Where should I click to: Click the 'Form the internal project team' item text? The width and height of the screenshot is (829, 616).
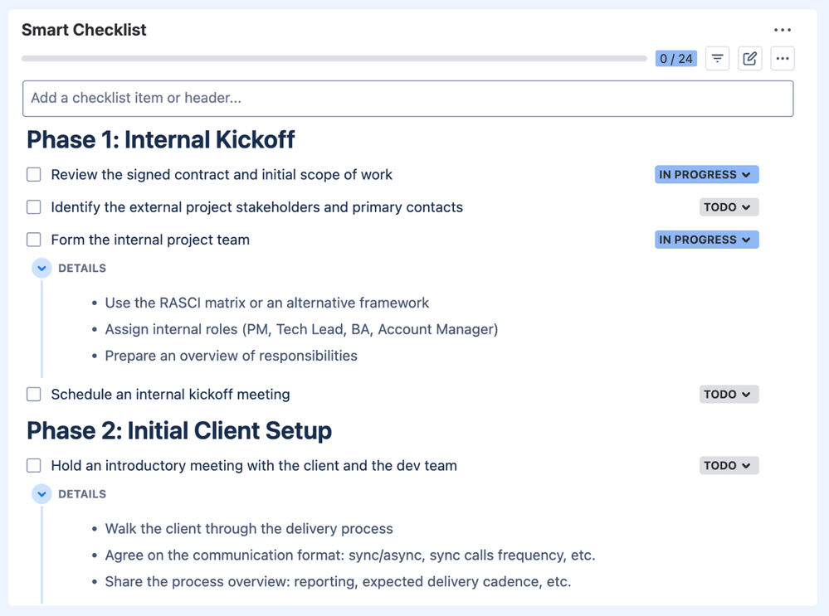click(150, 240)
